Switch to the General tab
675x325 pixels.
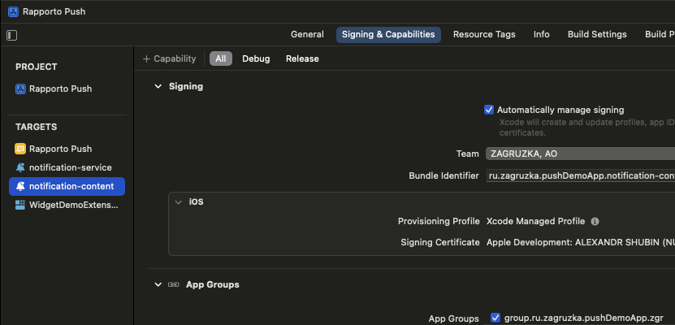(307, 34)
